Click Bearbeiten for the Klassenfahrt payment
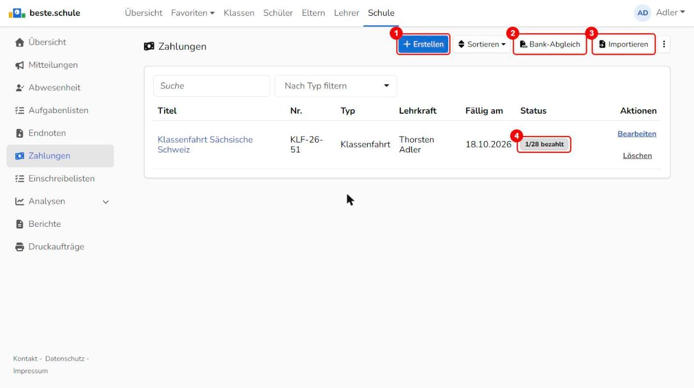The image size is (694, 388). click(637, 134)
